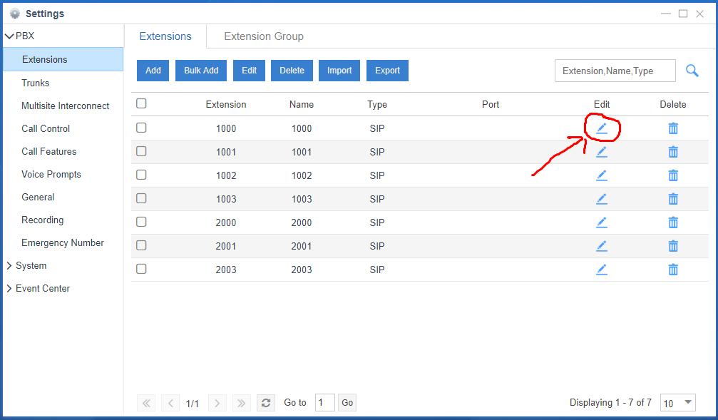This screenshot has height=420, width=718.
Task: Refresh the extensions list
Action: 265,403
